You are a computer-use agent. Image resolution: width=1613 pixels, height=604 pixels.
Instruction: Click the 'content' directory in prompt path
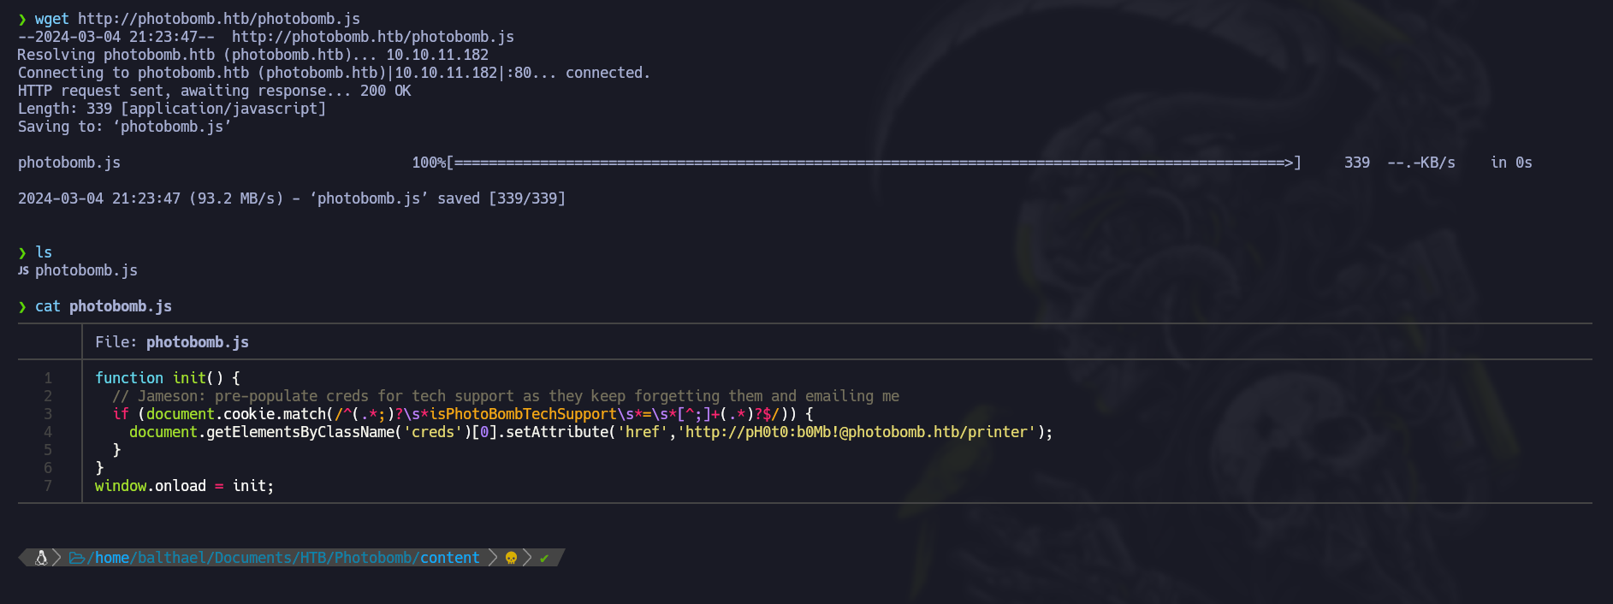449,558
